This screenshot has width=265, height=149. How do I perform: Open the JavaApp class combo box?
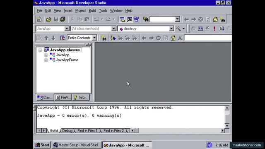[x=53, y=29]
